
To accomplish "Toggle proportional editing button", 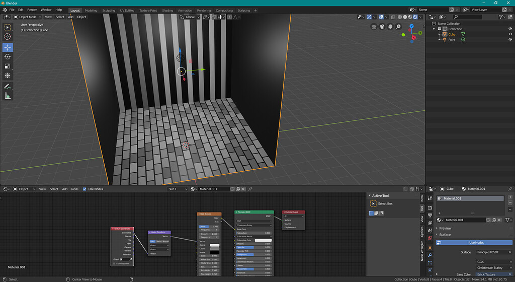I will coord(229,17).
